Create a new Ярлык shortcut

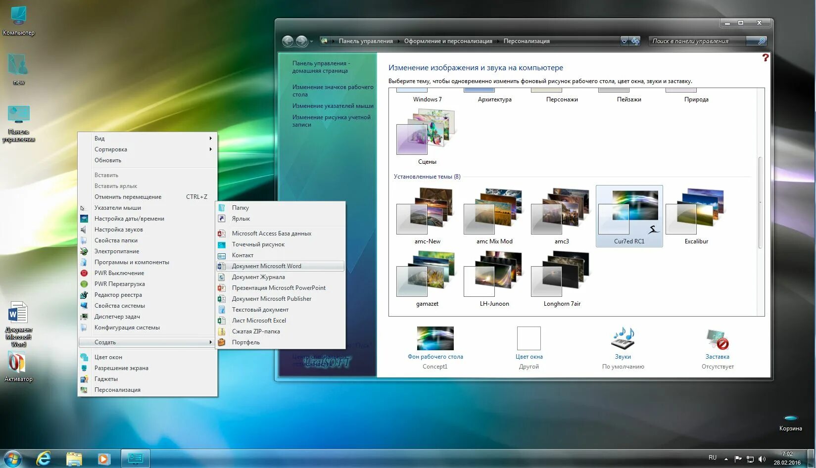click(281, 219)
